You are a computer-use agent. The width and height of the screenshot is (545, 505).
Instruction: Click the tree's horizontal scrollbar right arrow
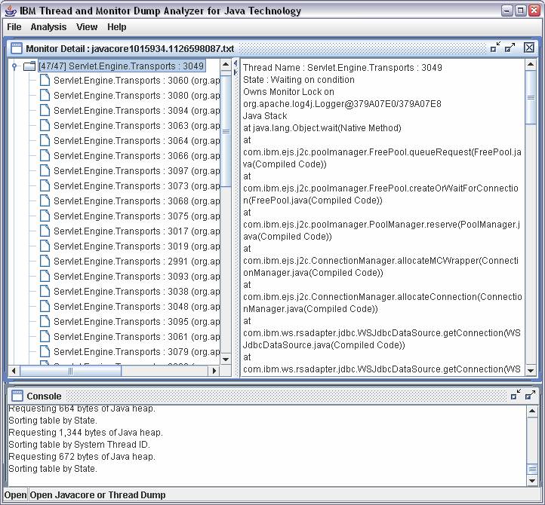[x=214, y=371]
